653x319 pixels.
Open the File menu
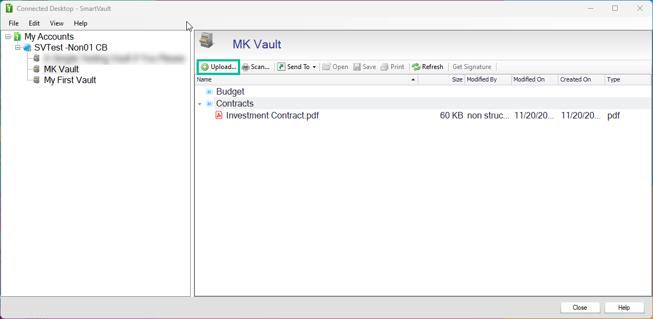coord(14,23)
